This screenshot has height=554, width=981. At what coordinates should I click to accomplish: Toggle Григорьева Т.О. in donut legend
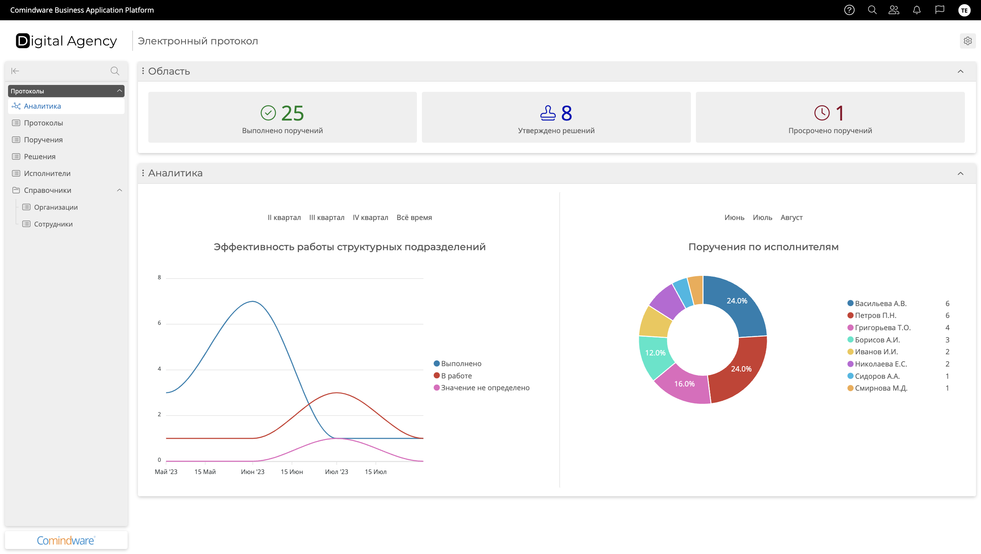pos(879,328)
